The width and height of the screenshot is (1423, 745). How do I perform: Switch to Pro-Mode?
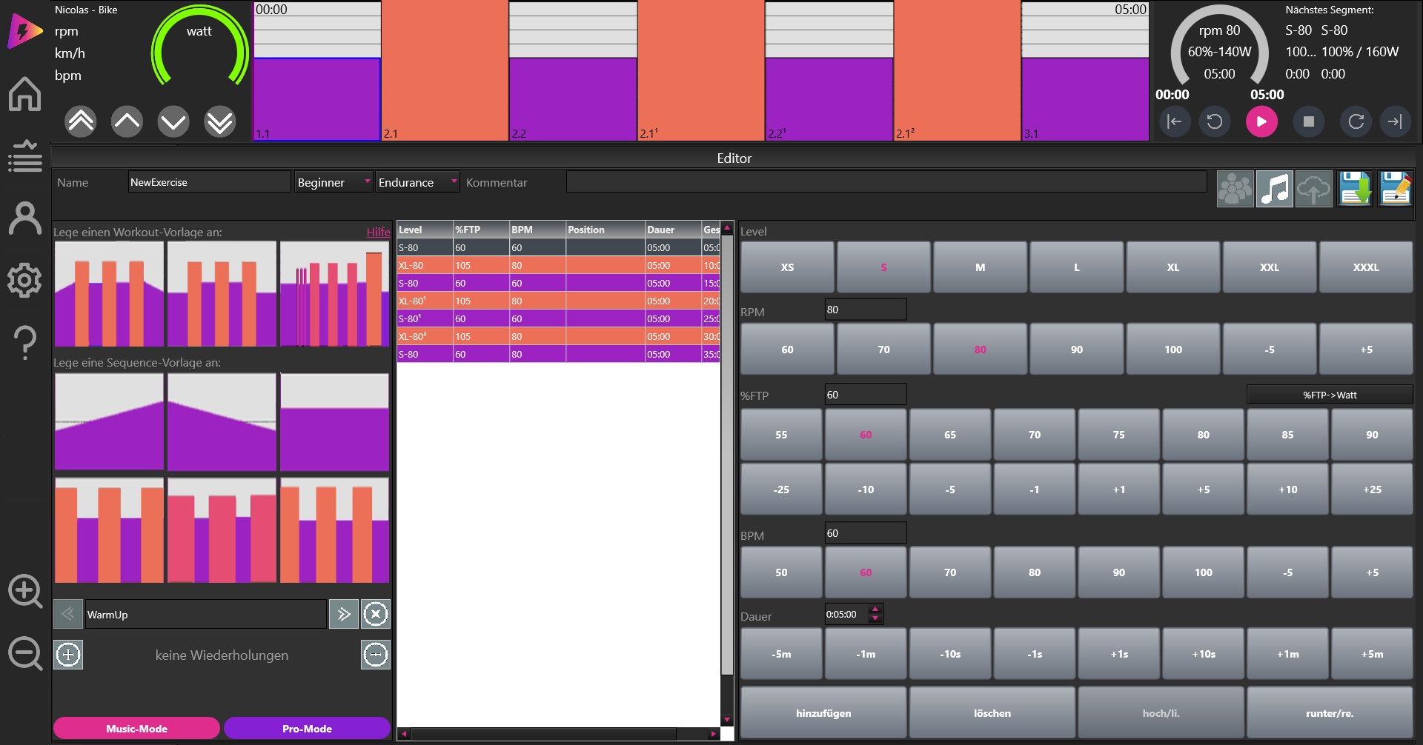click(307, 729)
